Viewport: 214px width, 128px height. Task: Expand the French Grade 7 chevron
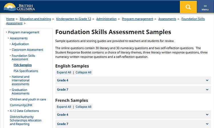pos(207,124)
